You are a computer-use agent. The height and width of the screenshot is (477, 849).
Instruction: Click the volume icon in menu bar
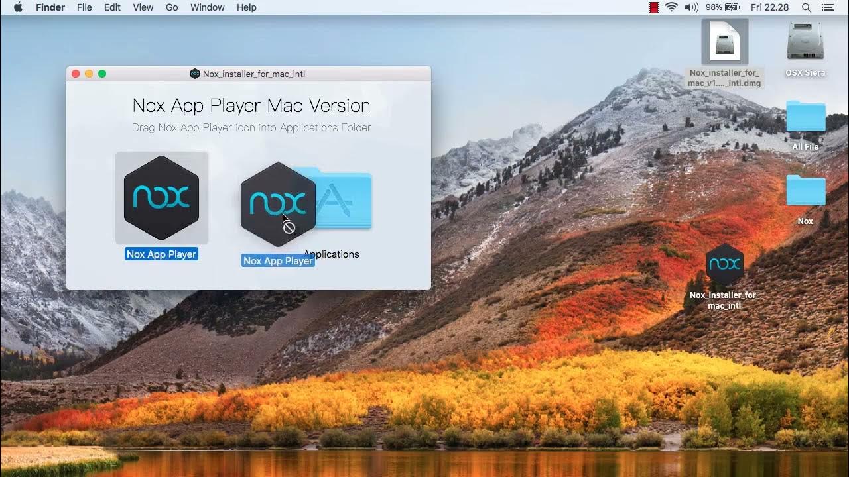[x=691, y=7]
